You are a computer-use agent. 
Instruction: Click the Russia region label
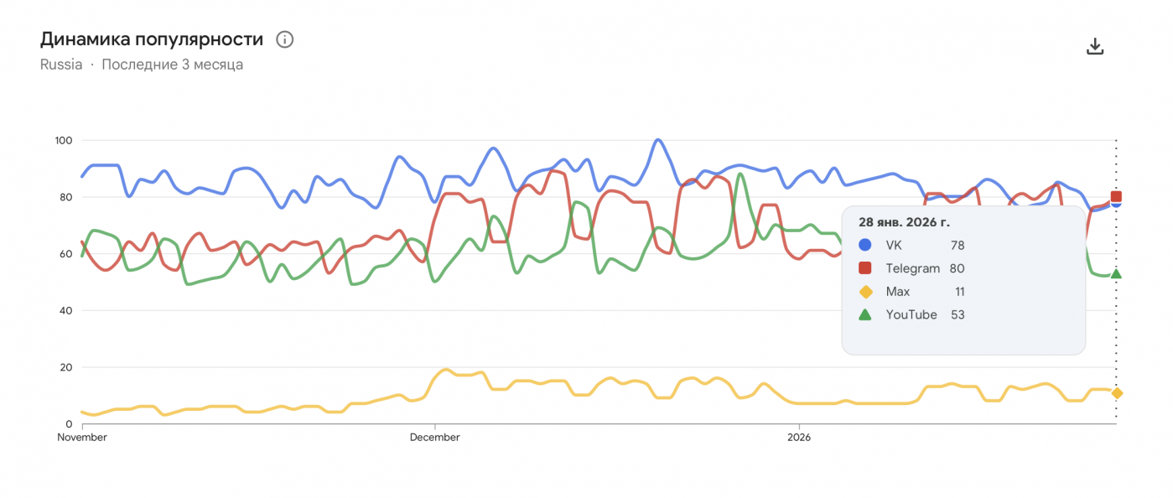61,65
